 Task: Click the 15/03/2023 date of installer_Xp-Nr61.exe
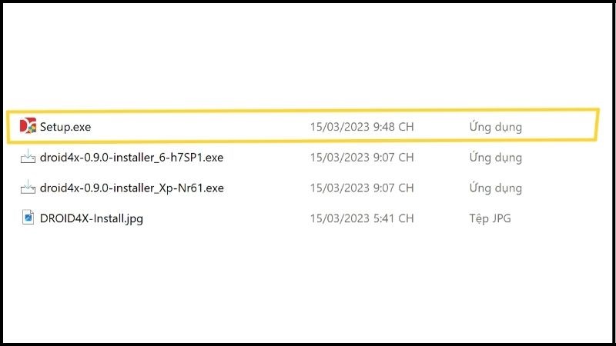[340, 188]
